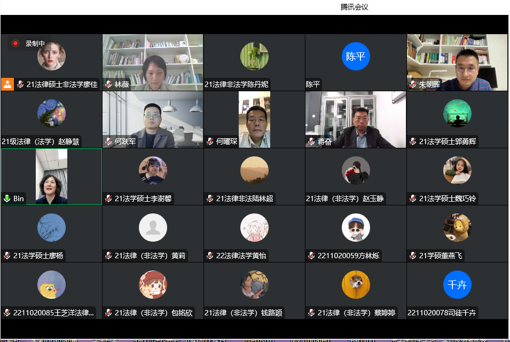
Task: Click the name label 2211020078司徒千卉
Action: tap(441, 313)
